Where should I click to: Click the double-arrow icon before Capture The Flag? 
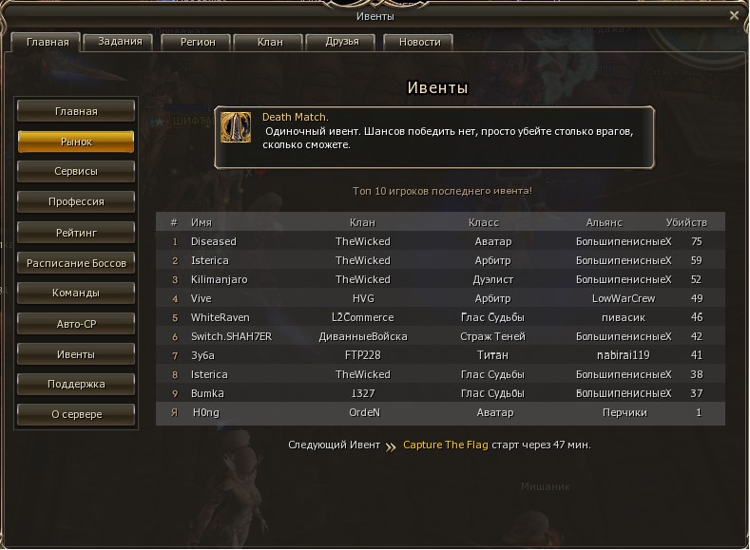click(391, 447)
